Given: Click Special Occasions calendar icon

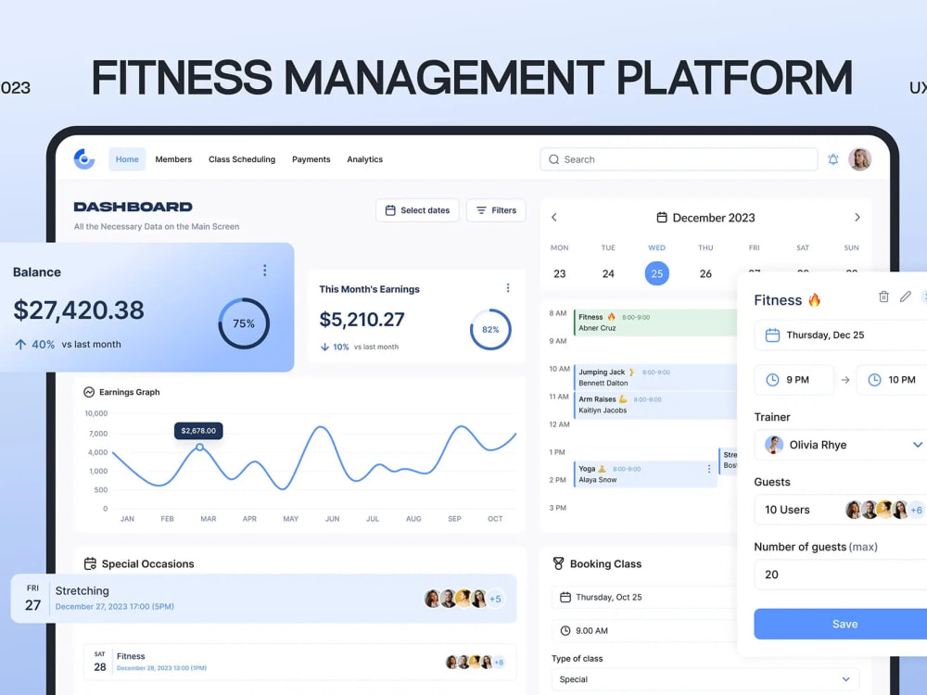Looking at the screenshot, I should pos(90,563).
